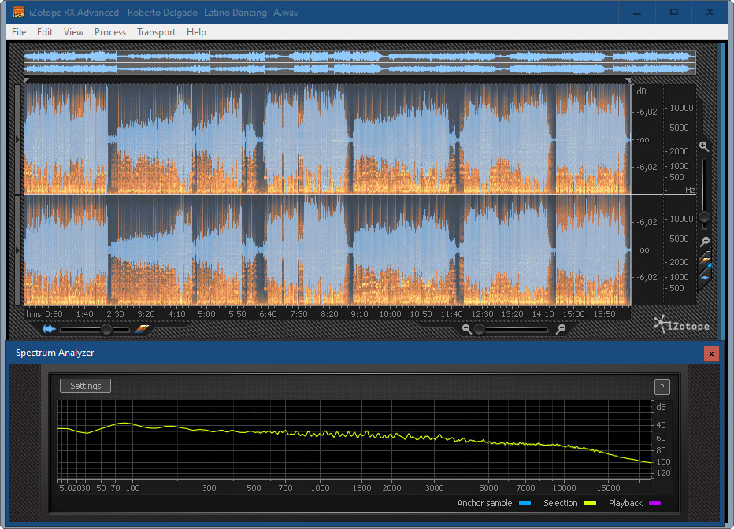Close the Spectrum Analyzer panel
The image size is (734, 529).
[711, 353]
